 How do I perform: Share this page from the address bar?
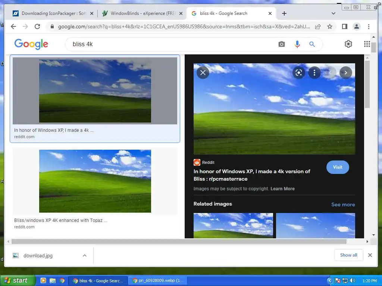click(318, 26)
